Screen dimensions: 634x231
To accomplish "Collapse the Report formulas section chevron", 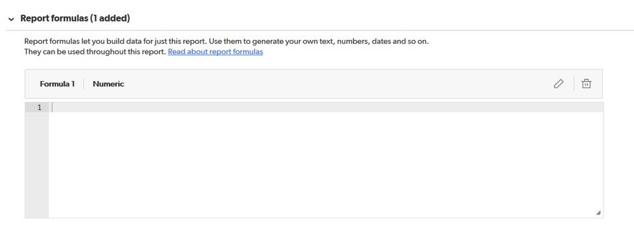I will [11, 19].
